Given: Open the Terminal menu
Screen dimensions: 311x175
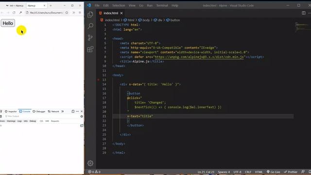Looking at the screenshot, I should pos(162,5).
